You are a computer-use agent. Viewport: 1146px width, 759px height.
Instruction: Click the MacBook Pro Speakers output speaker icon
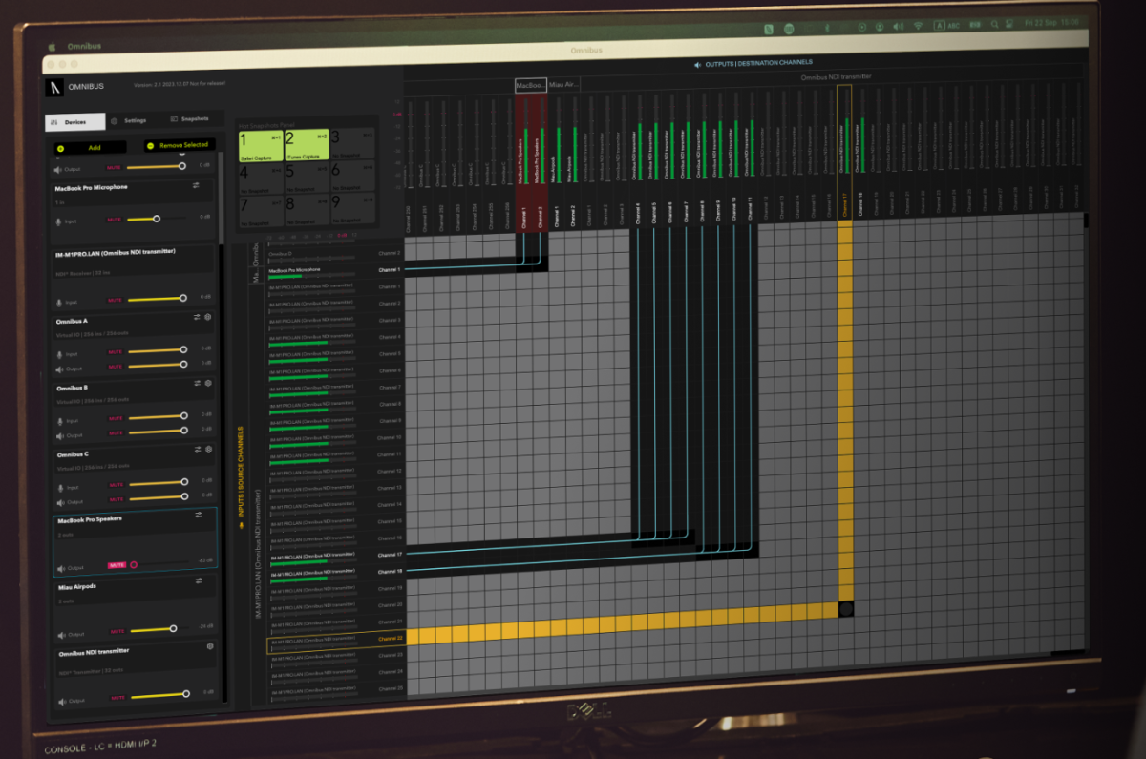(60, 568)
